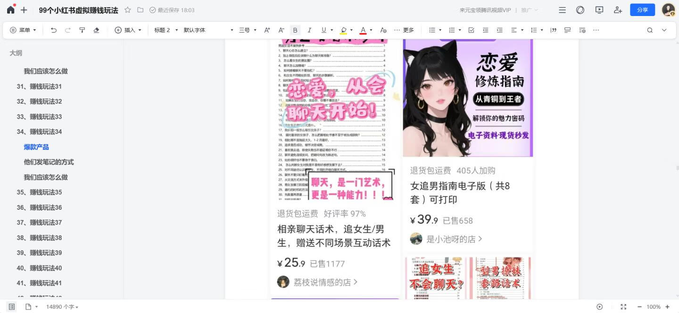The width and height of the screenshot is (679, 313).
Task: Toggle bold formatting in the toolbar
Action: (x=295, y=30)
